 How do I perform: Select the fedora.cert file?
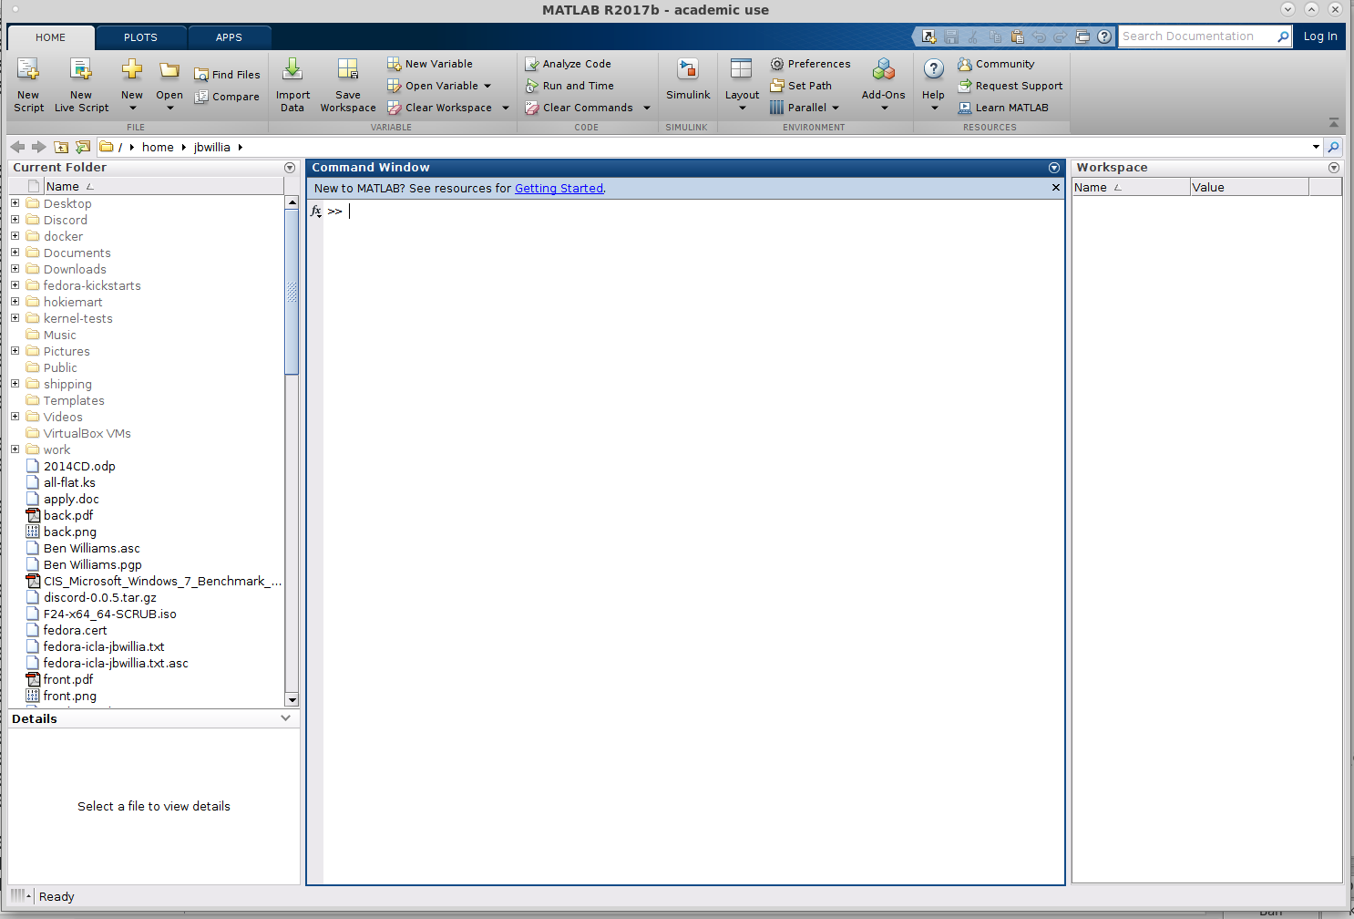(x=76, y=630)
